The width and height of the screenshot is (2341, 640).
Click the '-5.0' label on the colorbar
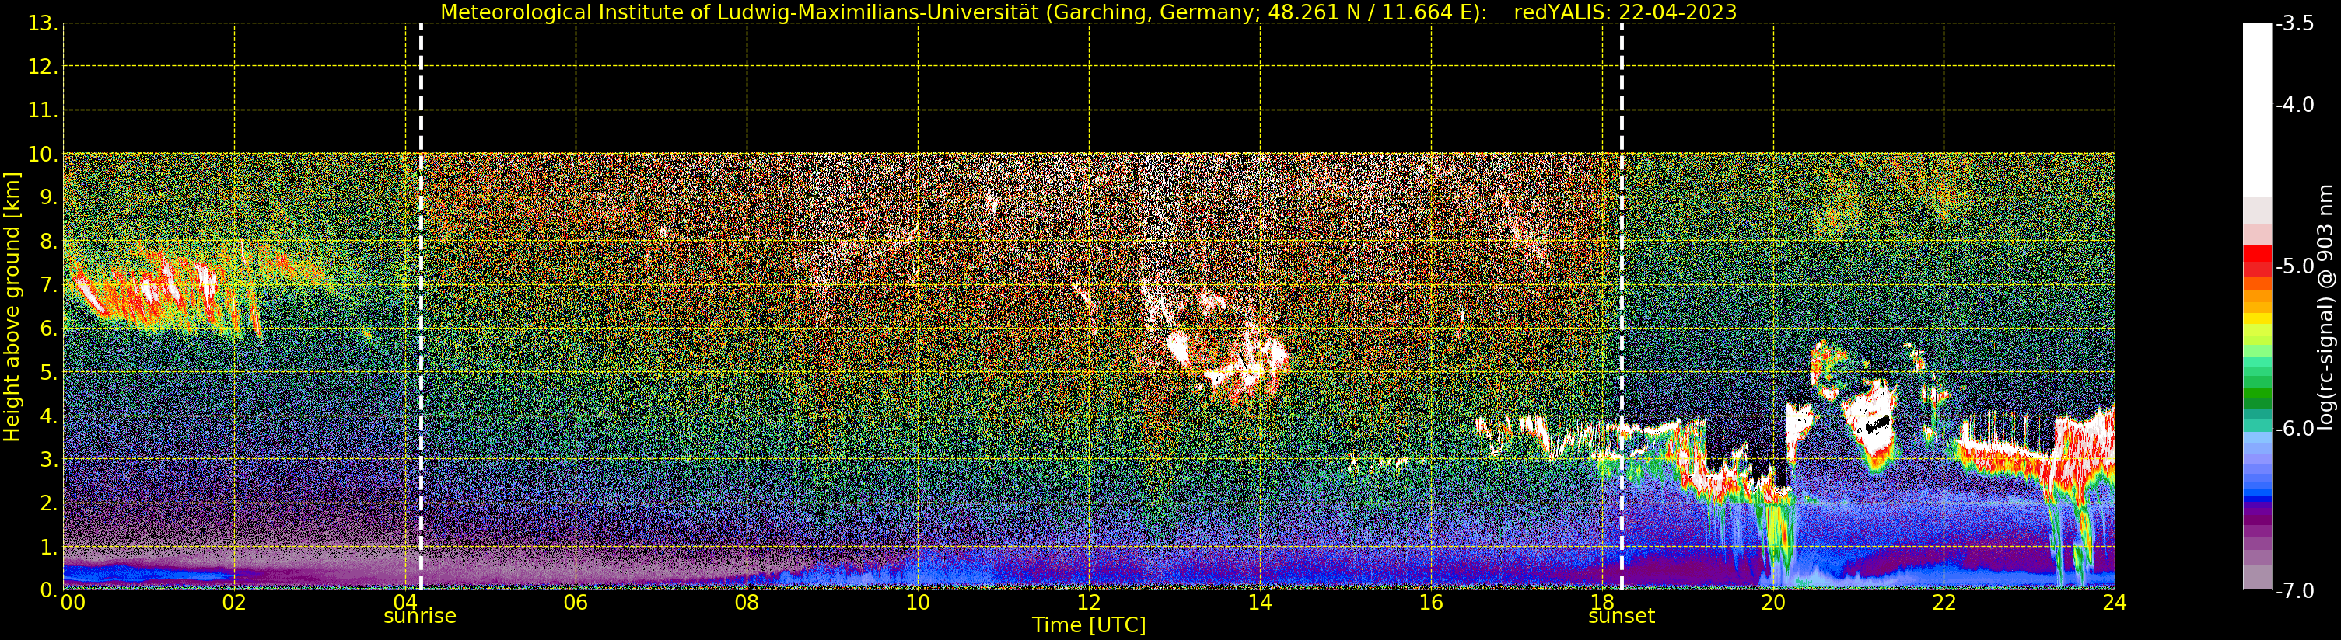(x=2294, y=266)
